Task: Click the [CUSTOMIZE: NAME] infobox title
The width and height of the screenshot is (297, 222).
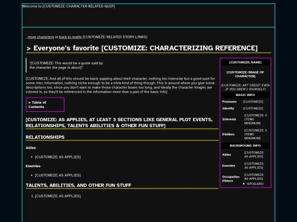Action: coord(245,62)
